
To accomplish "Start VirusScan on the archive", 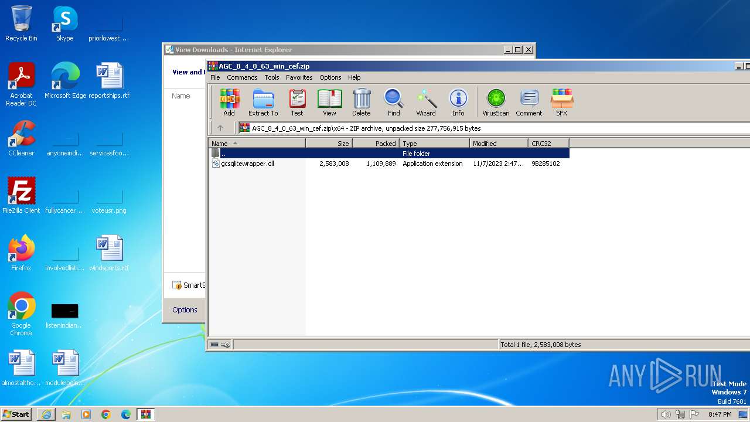I will coord(496,103).
